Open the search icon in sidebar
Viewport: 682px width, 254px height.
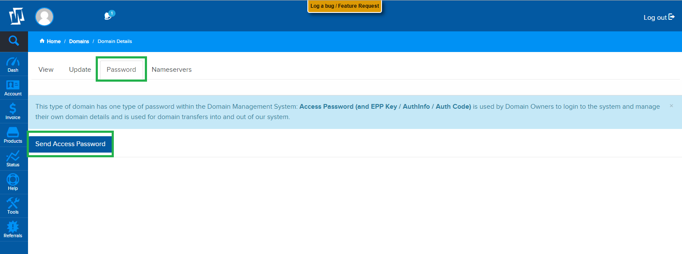pos(14,41)
